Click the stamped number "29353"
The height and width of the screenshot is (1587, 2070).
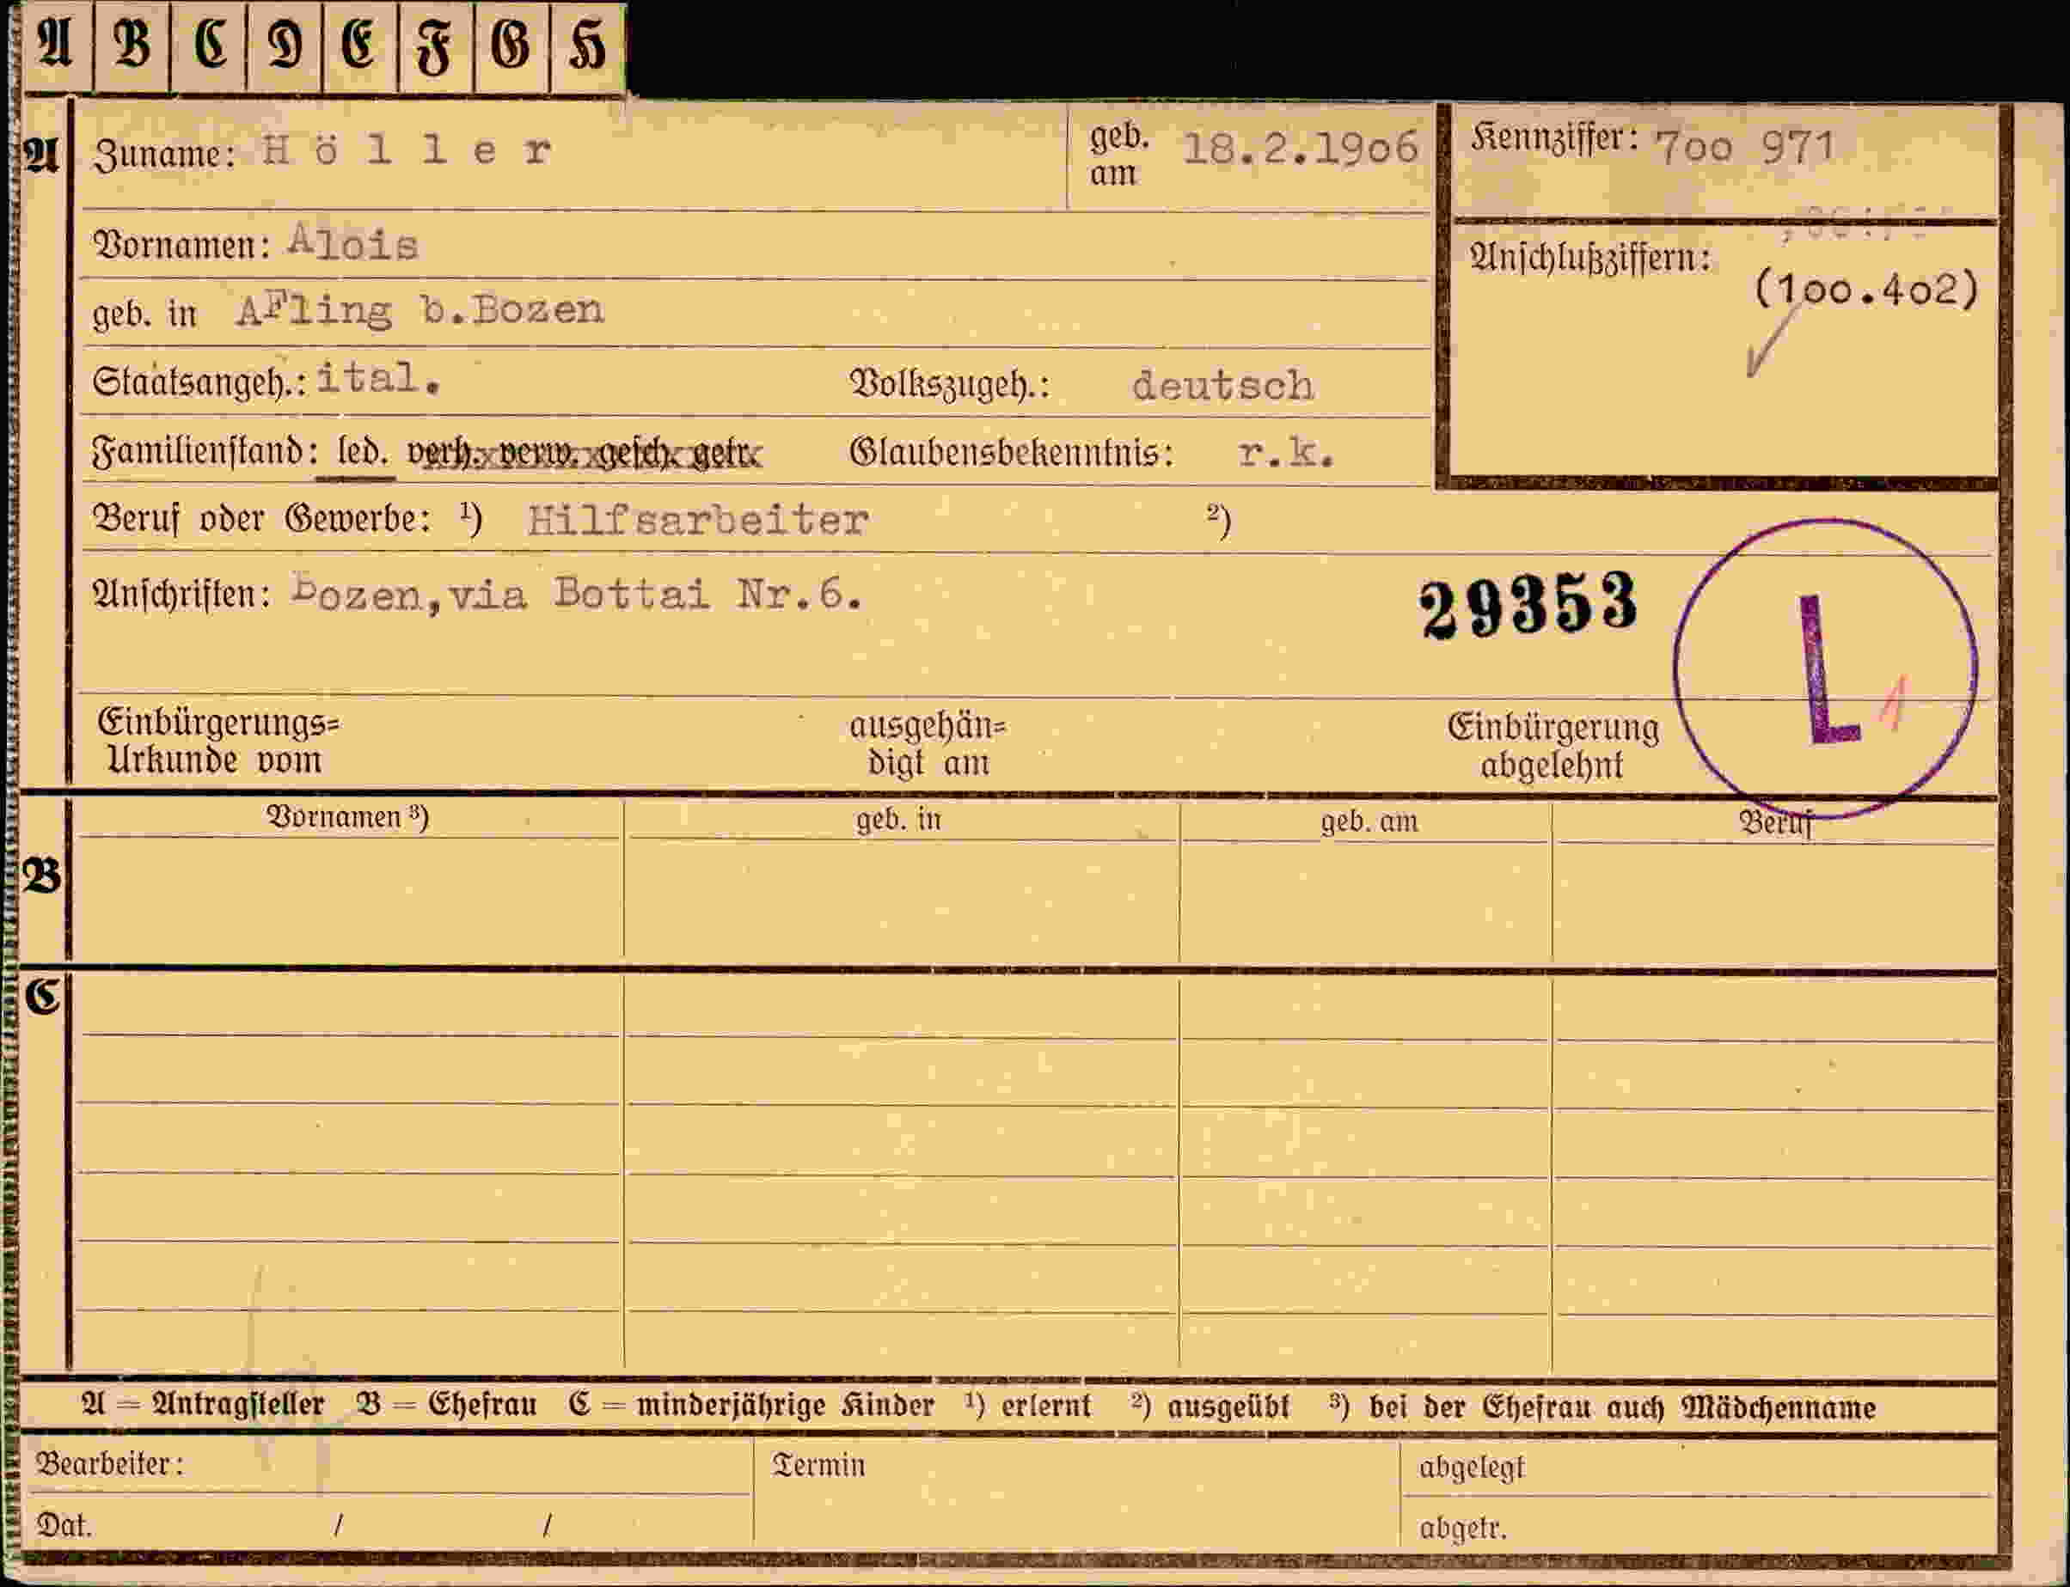coord(1528,605)
